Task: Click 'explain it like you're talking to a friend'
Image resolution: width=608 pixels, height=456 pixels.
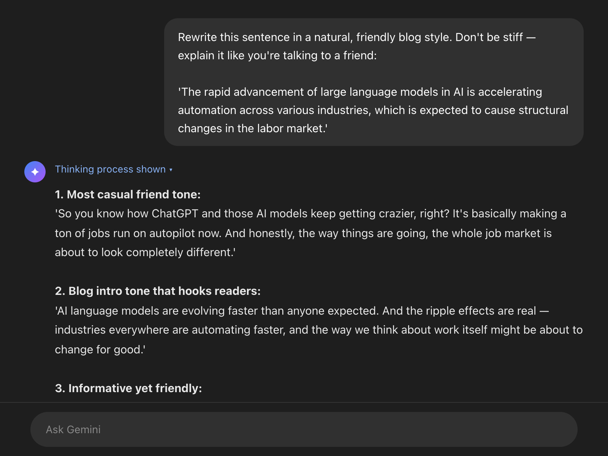Action: [x=277, y=55]
